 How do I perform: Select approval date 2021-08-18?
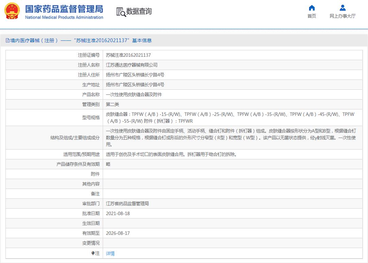coord(118,213)
